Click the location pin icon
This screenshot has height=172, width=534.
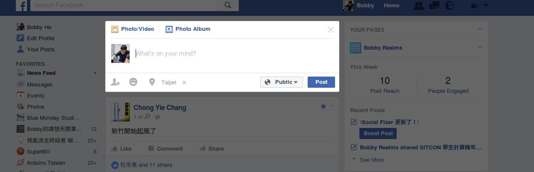pos(151,82)
